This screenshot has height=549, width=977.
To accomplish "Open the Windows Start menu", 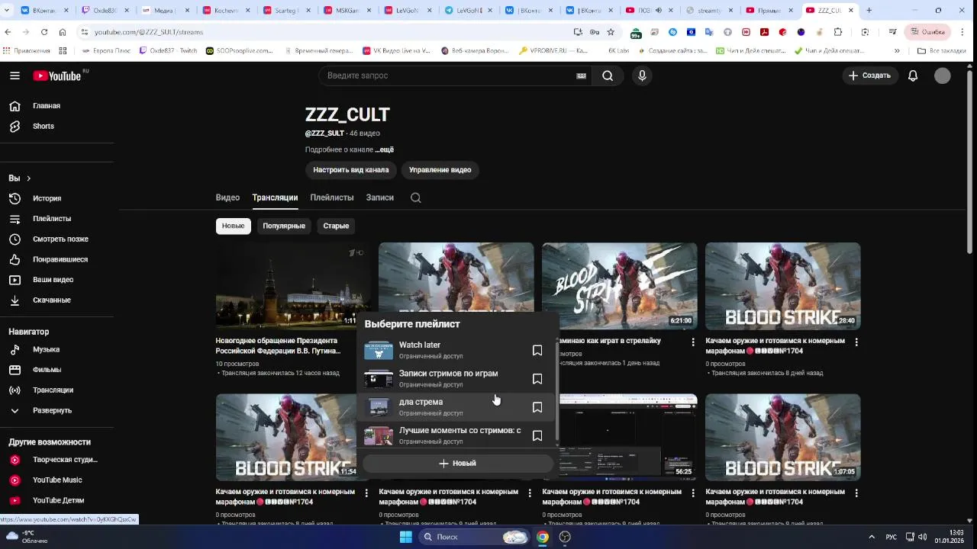I will [406, 537].
